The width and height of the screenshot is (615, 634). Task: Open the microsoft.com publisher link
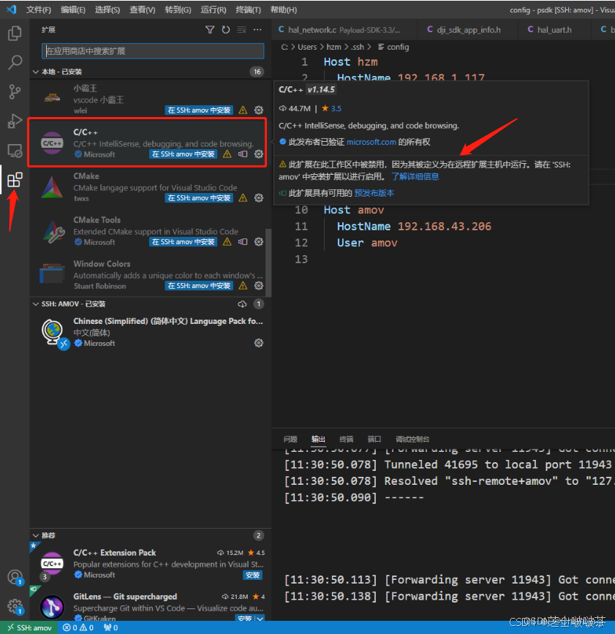pyautogui.click(x=371, y=142)
